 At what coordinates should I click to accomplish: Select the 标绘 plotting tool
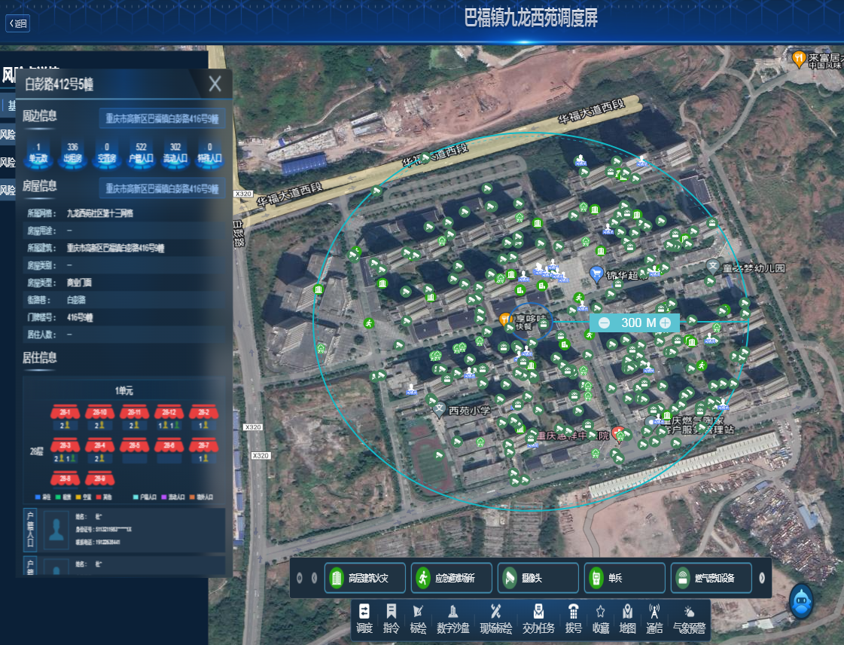(x=419, y=617)
